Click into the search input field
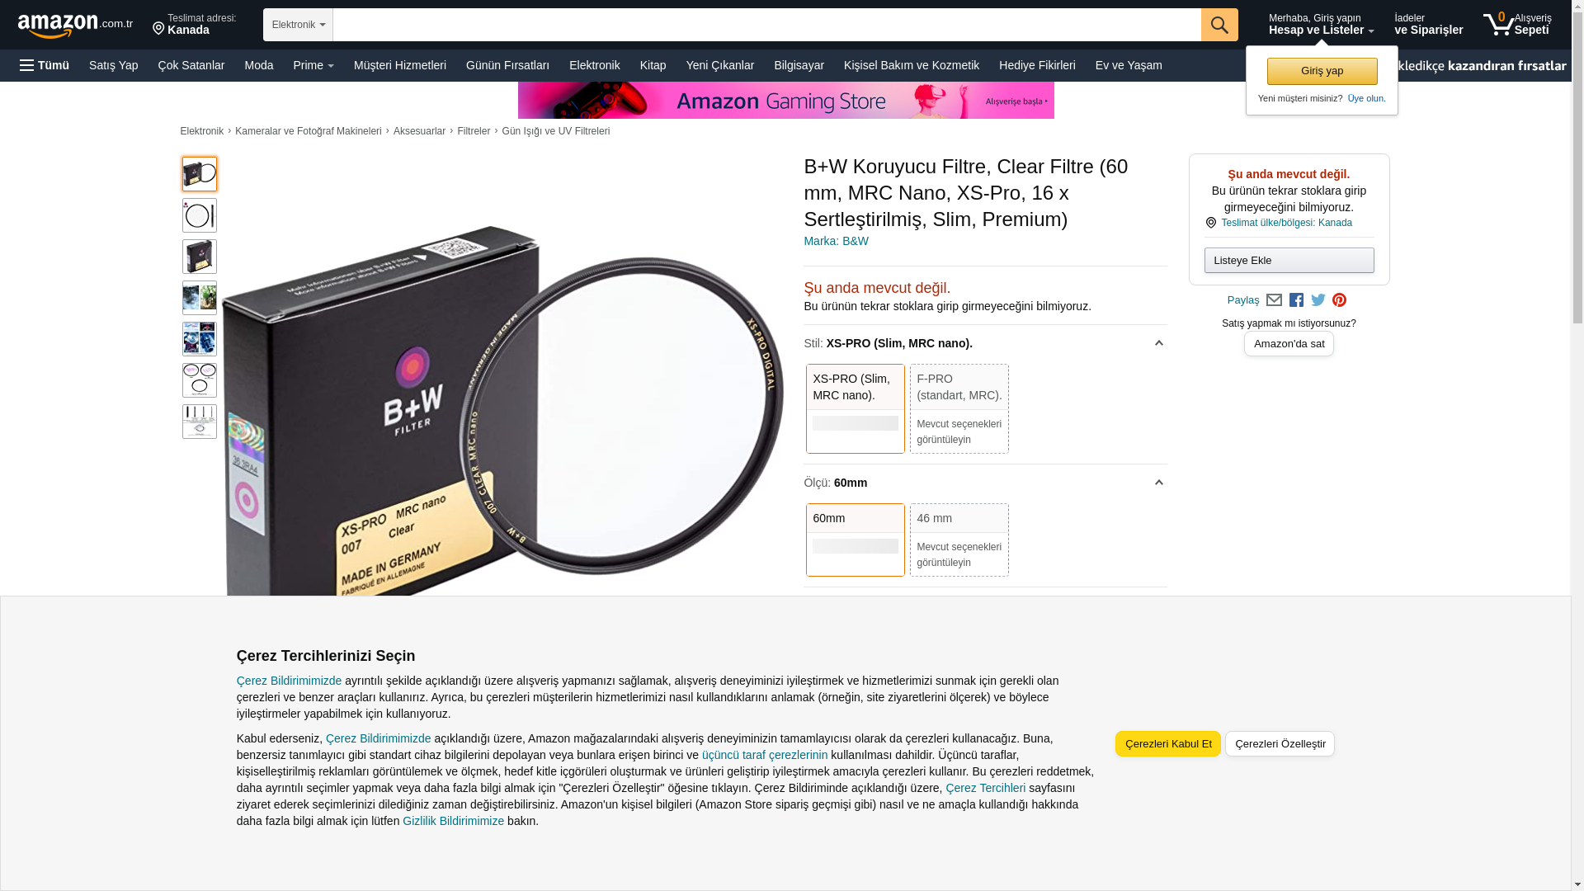Viewport: 1584px width, 891px height. pyautogui.click(x=766, y=25)
